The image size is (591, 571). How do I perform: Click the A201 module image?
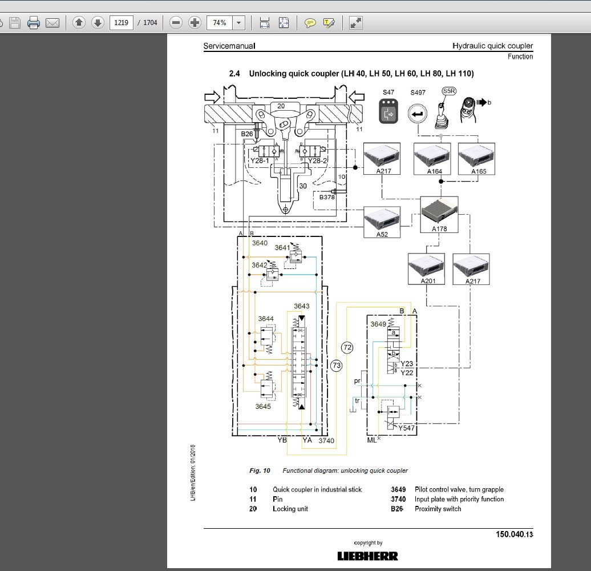(x=426, y=269)
